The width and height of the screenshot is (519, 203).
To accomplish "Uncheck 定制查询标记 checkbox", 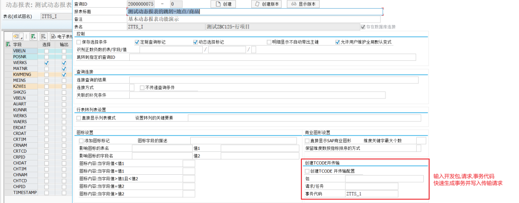I will point(137,42).
